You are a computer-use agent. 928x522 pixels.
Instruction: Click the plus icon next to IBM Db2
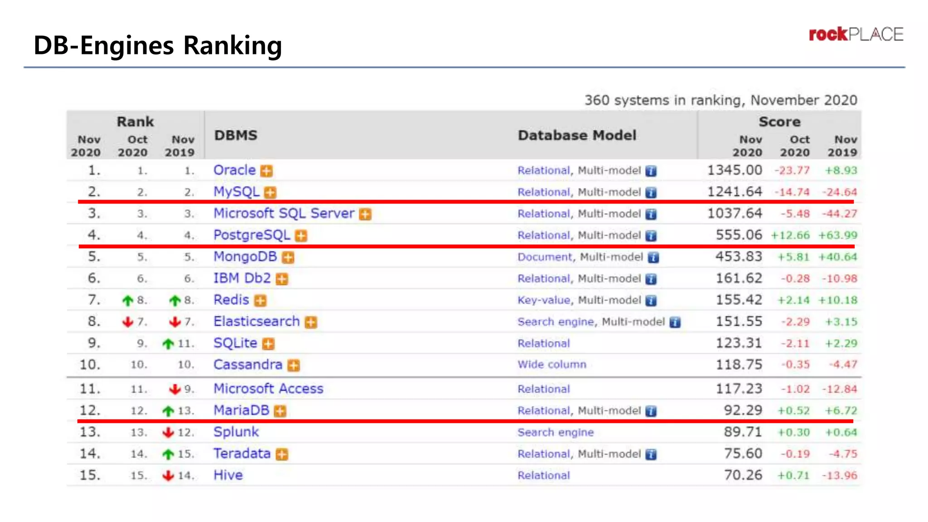coord(282,279)
